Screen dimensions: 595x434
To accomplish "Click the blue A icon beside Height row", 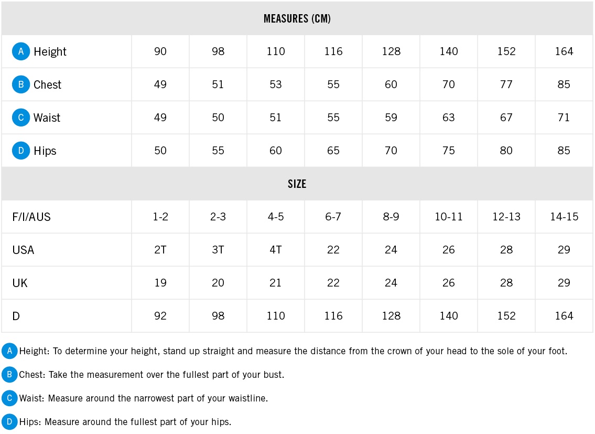I will click(21, 51).
